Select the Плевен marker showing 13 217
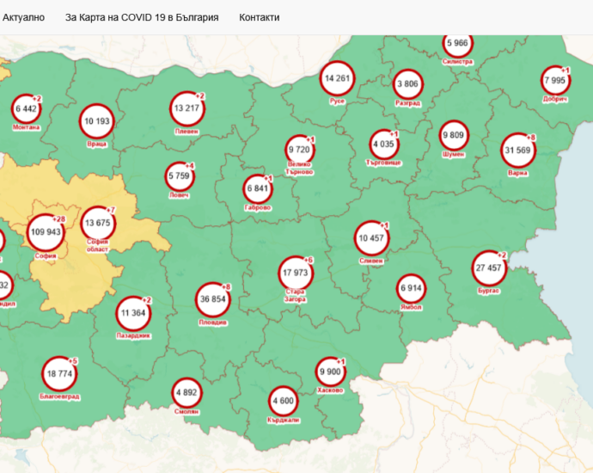Screen dimensions: 593x473 click(186, 108)
